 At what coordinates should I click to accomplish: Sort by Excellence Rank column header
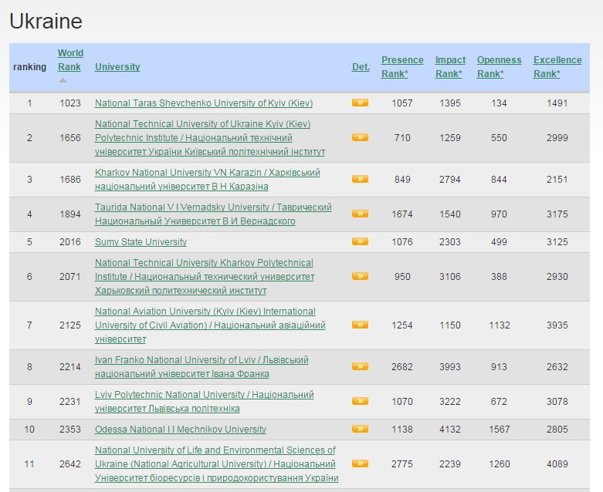tap(557, 66)
